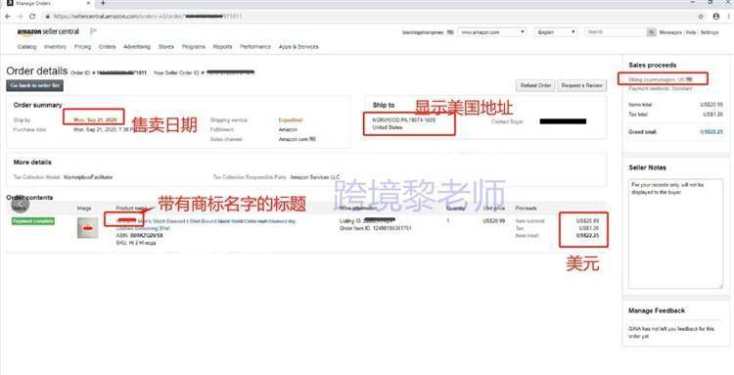Open the Orders menu

point(108,47)
